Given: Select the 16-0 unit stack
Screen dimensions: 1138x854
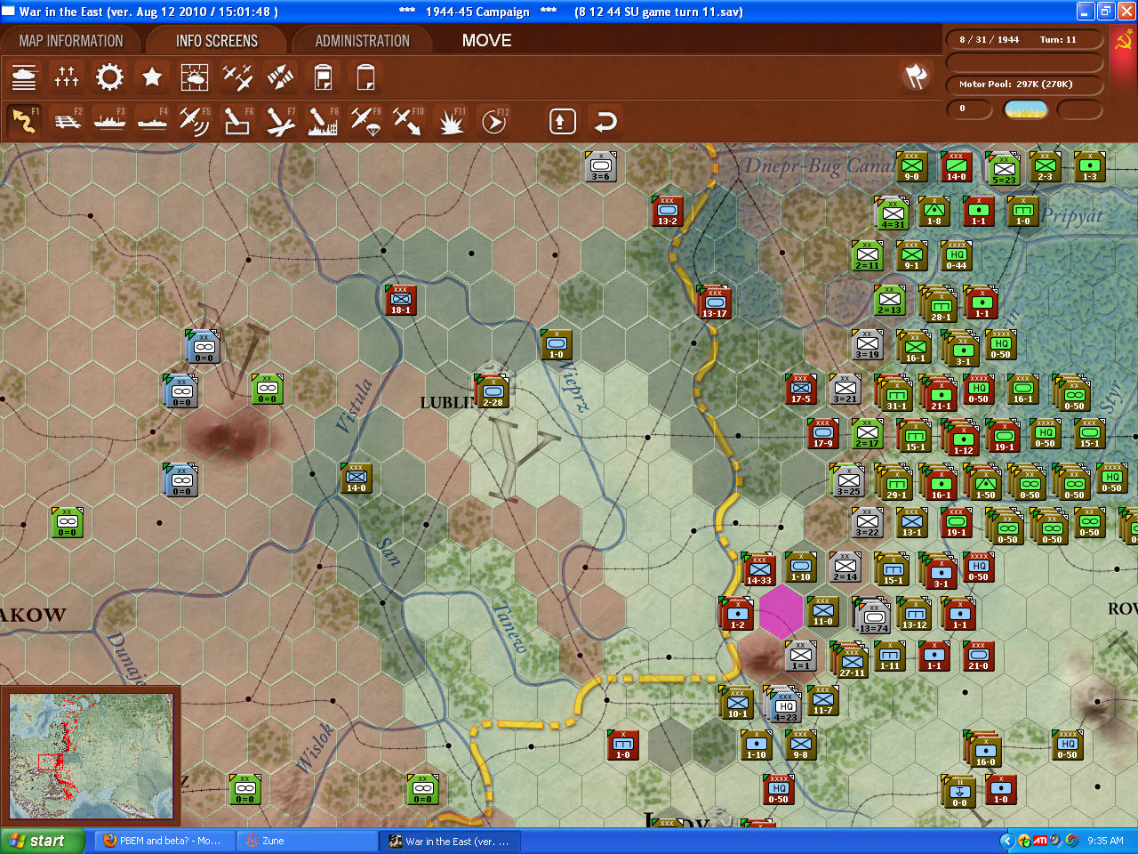Looking at the screenshot, I should pos(984,750).
